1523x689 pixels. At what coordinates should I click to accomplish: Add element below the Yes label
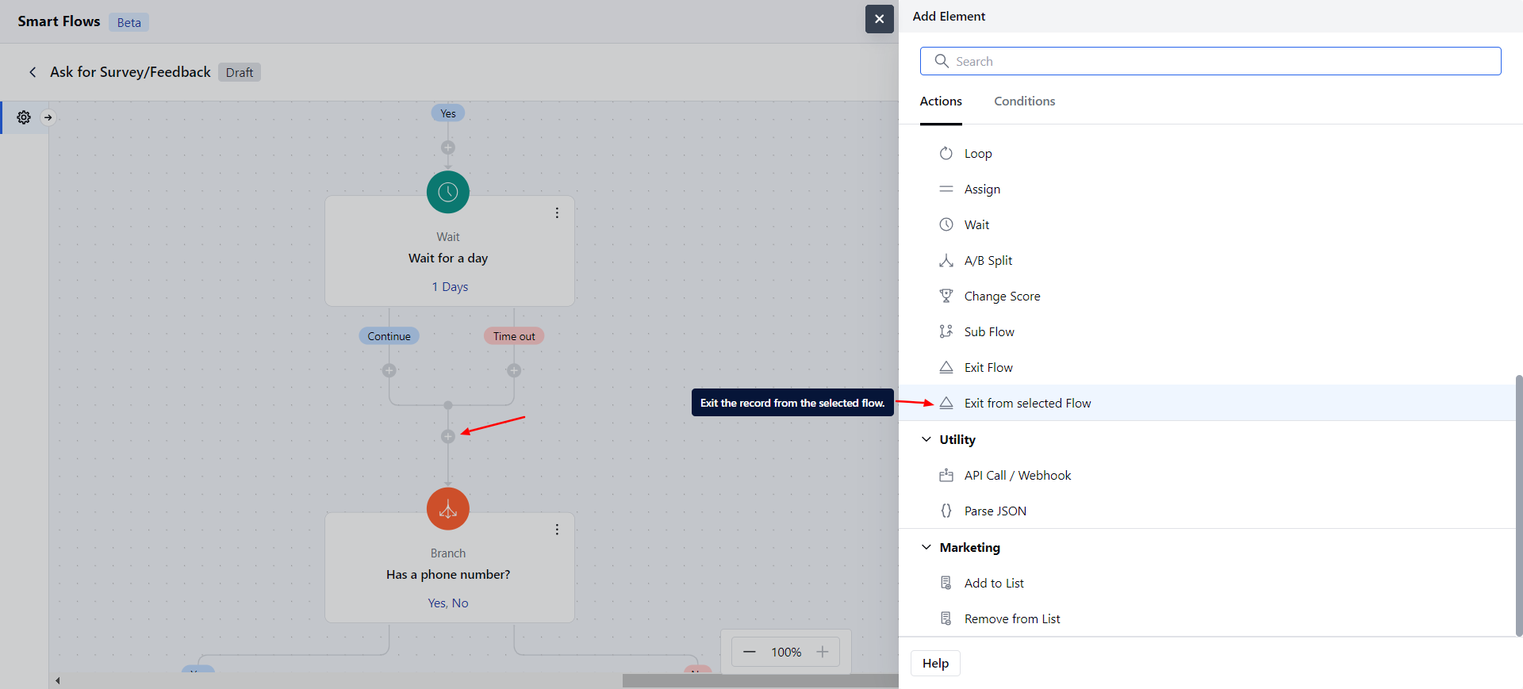coord(448,147)
